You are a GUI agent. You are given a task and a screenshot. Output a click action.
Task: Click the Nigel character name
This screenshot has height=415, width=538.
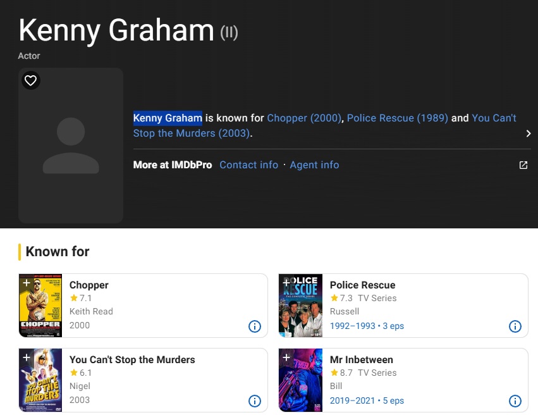(x=80, y=386)
